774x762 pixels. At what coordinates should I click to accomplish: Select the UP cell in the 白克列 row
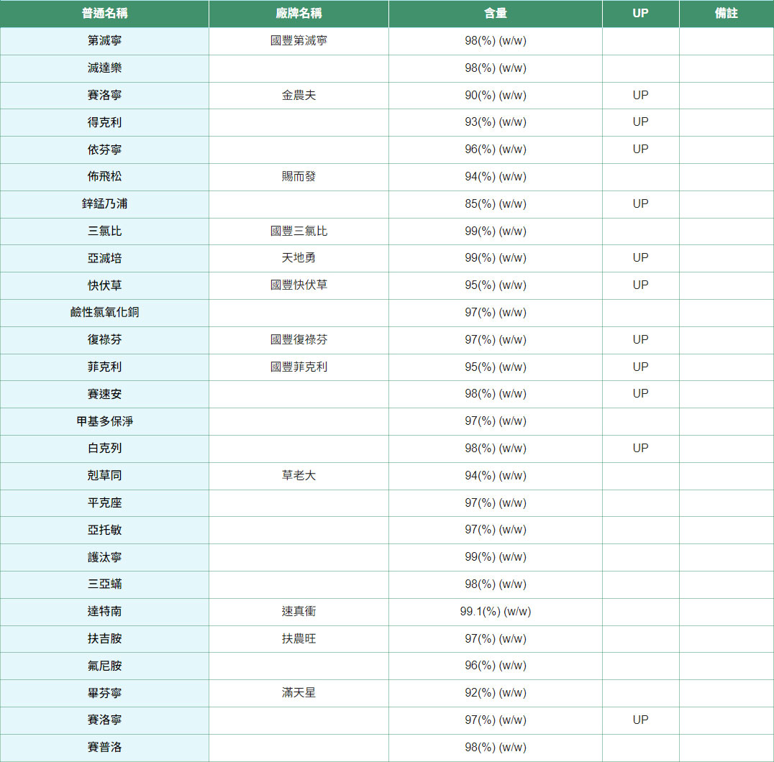coord(640,449)
